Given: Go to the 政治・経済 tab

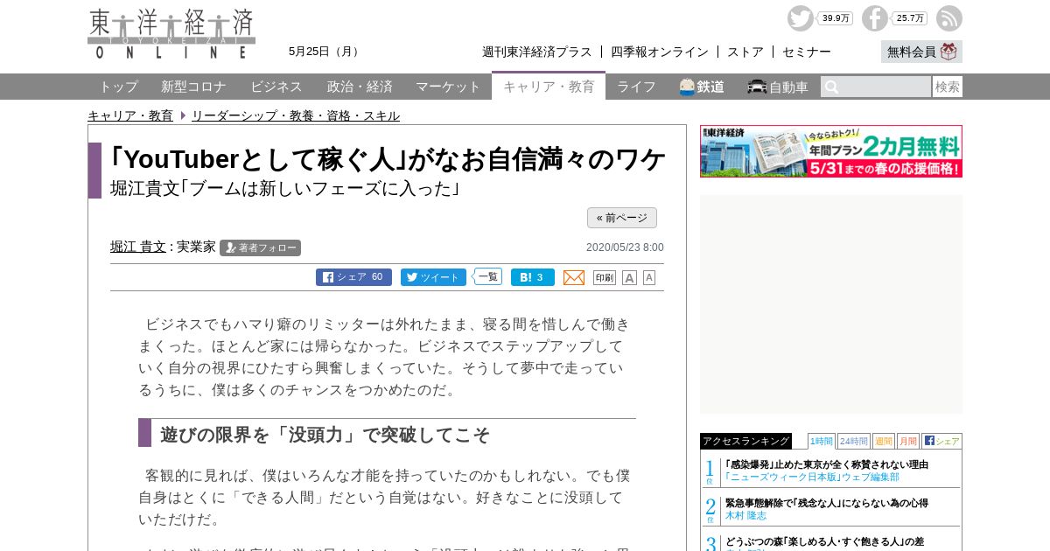Looking at the screenshot, I should click(360, 87).
